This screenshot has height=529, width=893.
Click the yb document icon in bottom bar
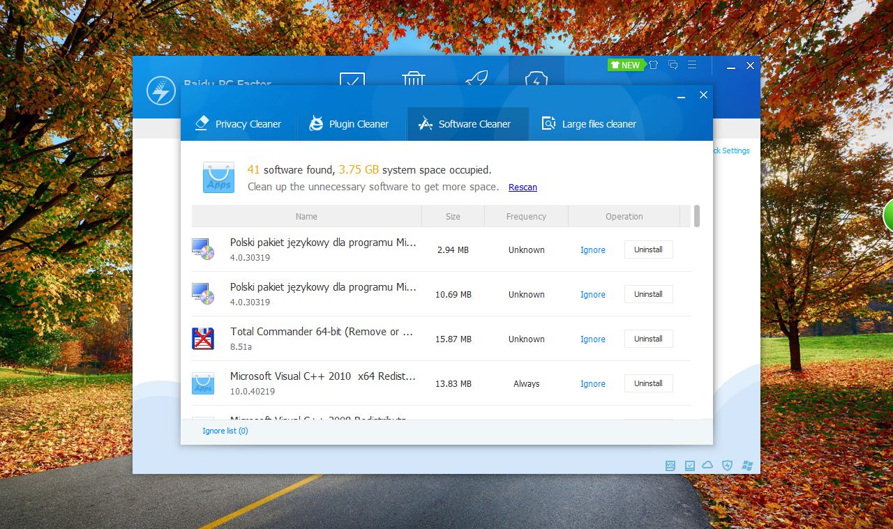coord(670,465)
